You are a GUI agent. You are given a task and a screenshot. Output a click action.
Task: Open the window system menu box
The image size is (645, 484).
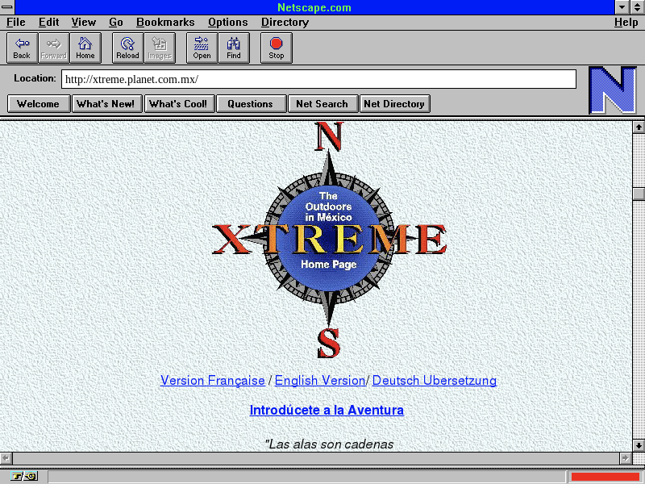[8, 7]
